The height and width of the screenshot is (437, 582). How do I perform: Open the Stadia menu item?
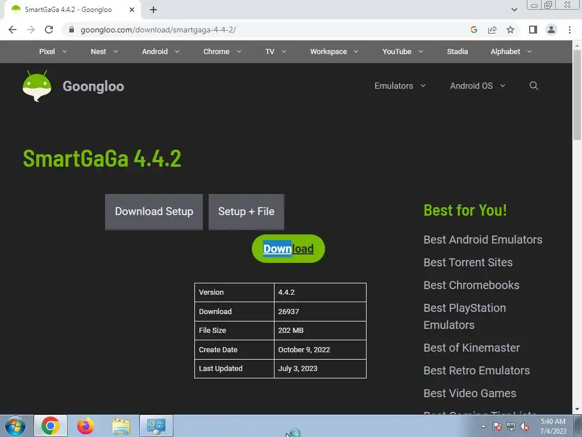458,52
